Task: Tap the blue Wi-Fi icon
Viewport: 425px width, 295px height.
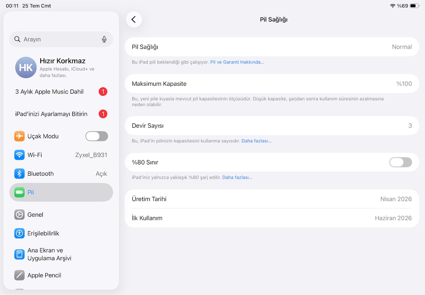Action: point(19,155)
